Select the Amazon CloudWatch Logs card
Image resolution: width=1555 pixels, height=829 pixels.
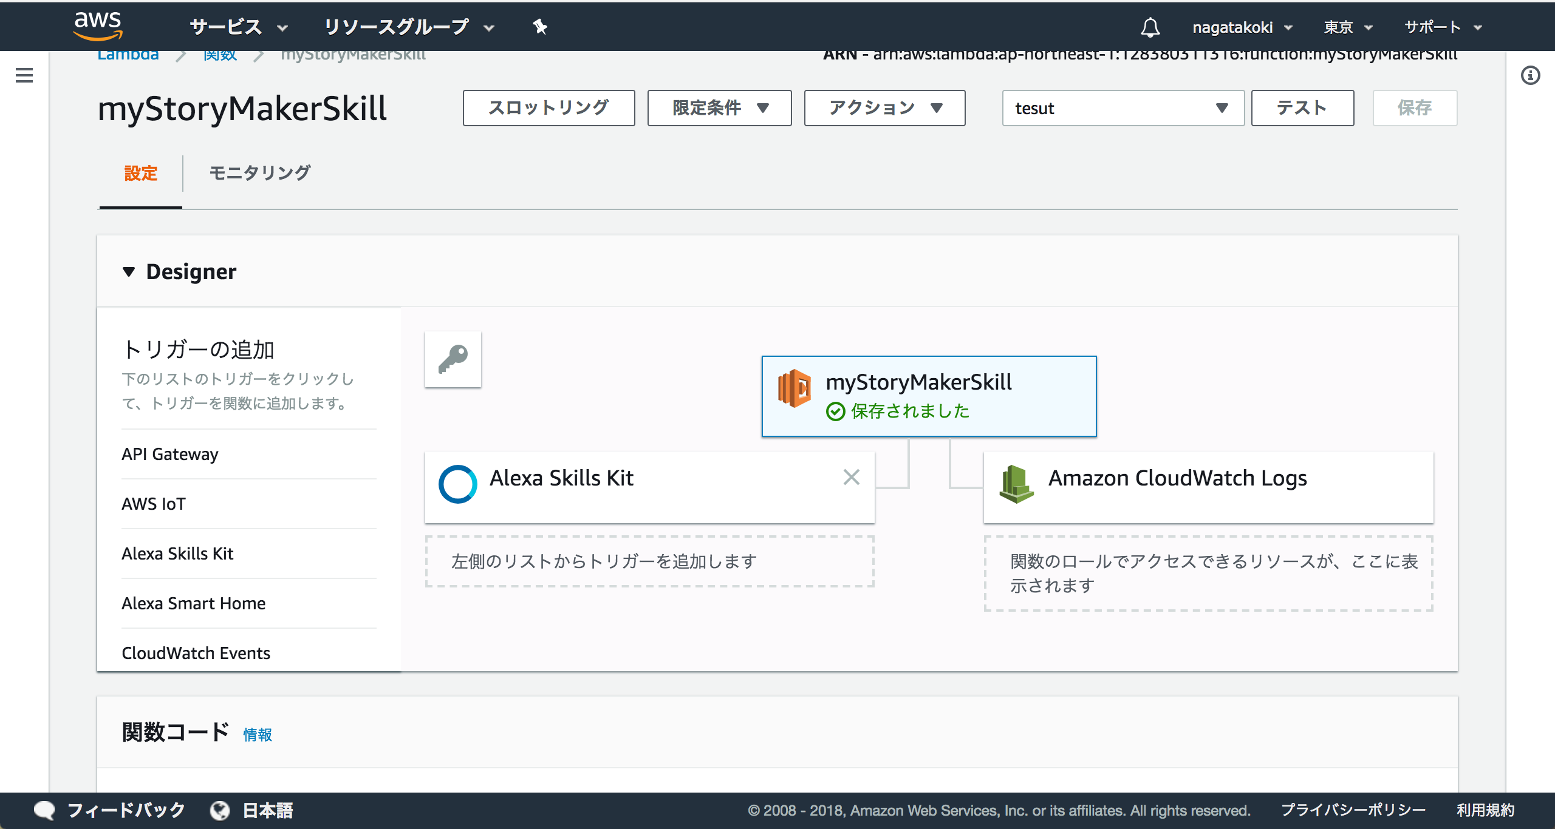1208,487
